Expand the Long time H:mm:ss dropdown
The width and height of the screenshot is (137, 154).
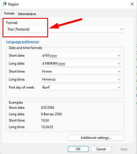81,79
